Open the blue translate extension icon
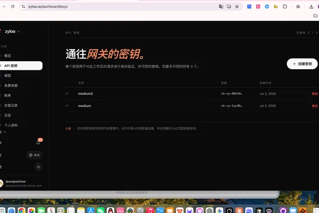 click(x=249, y=6)
